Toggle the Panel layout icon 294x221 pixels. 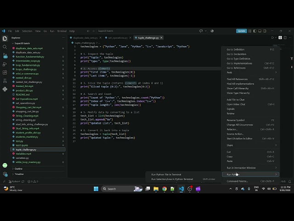pos(260,31)
